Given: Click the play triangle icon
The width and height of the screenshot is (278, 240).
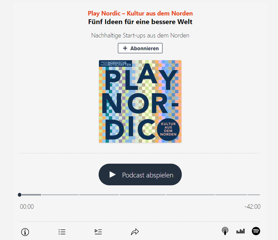Looking at the screenshot, I should pyautogui.click(x=112, y=174).
